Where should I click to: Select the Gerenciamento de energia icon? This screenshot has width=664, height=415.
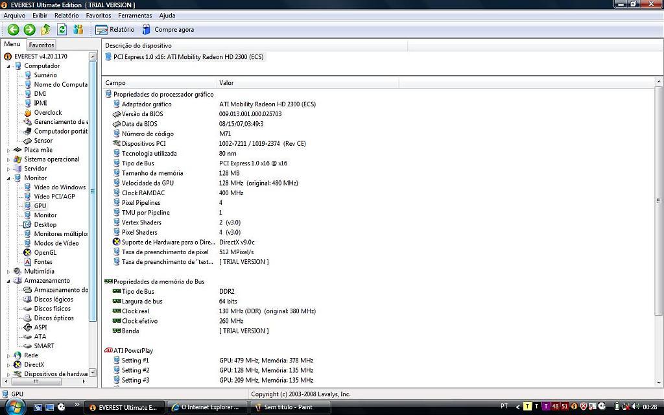pos(27,122)
